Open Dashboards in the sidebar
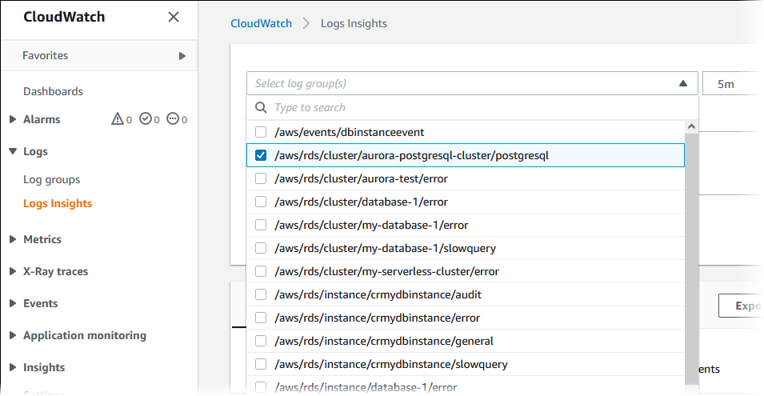The image size is (764, 396). (53, 91)
